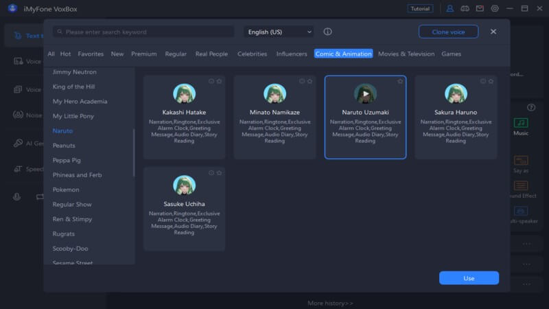Switch to the Premium tab

coord(143,54)
